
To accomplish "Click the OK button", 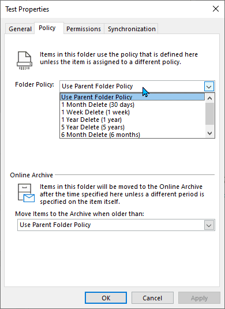I will [106, 298].
